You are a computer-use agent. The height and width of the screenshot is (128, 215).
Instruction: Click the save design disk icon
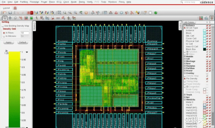pos(10,13)
